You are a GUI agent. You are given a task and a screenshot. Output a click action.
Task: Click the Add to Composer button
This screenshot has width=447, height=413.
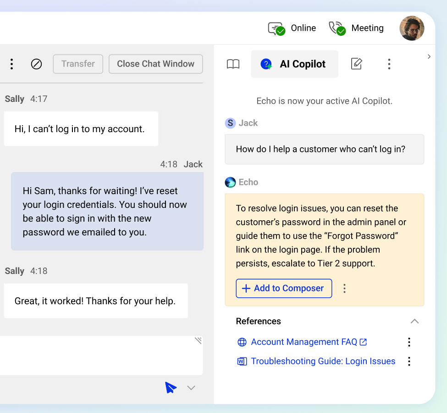[284, 289]
